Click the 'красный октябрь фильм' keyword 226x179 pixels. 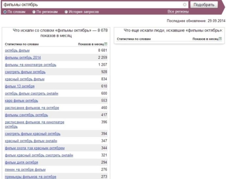point(25,79)
